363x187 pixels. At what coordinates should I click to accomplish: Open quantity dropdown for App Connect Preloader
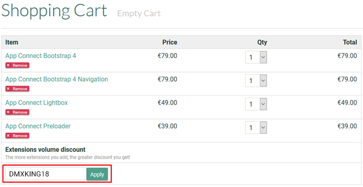click(x=256, y=128)
